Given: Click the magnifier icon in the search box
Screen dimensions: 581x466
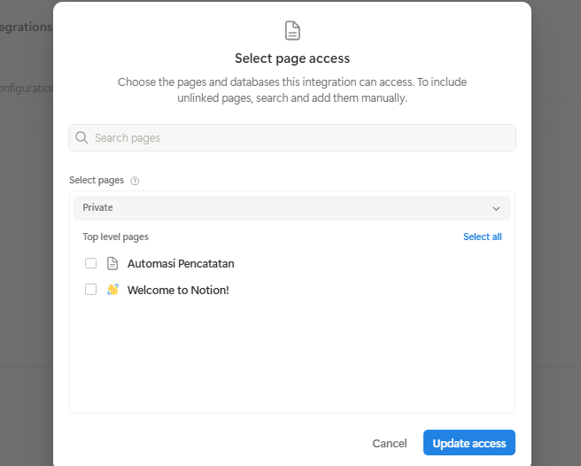Looking at the screenshot, I should (x=82, y=138).
